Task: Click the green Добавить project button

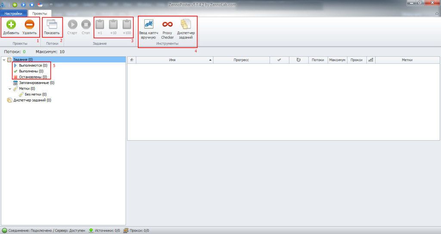Action: click(x=10, y=27)
